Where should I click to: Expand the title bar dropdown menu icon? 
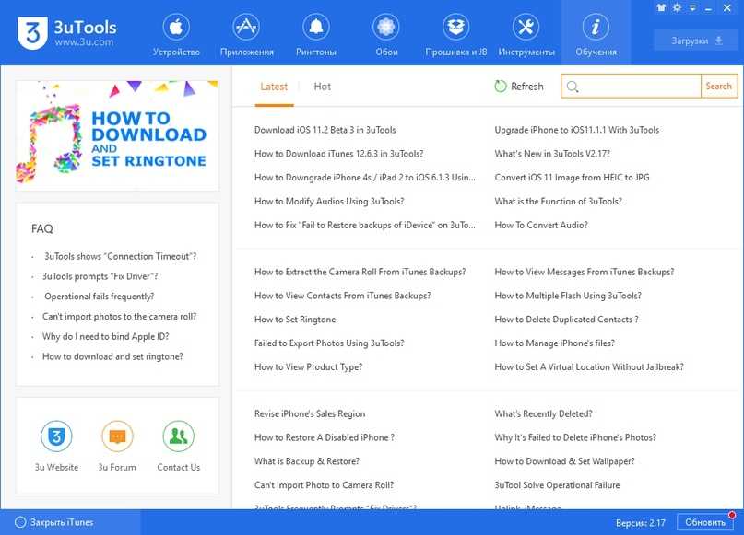click(x=691, y=7)
